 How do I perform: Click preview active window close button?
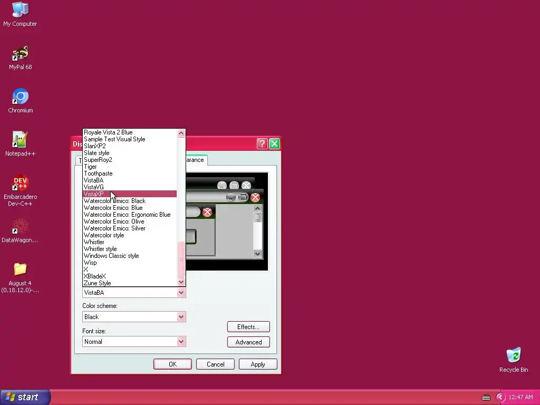255,197
